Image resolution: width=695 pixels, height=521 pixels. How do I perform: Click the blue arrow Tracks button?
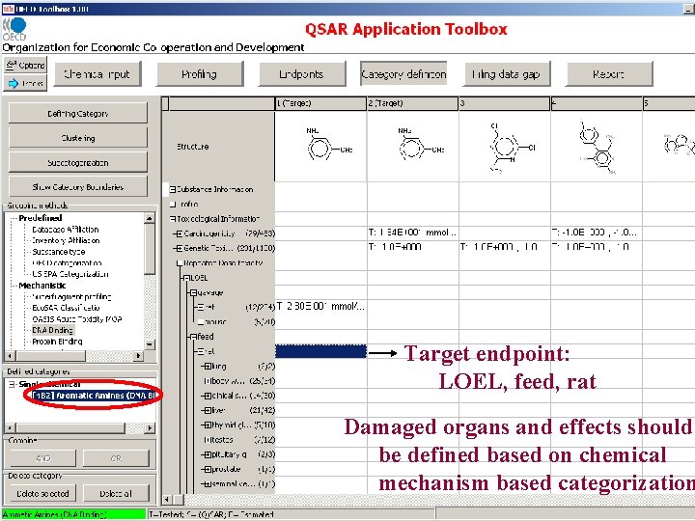25,83
